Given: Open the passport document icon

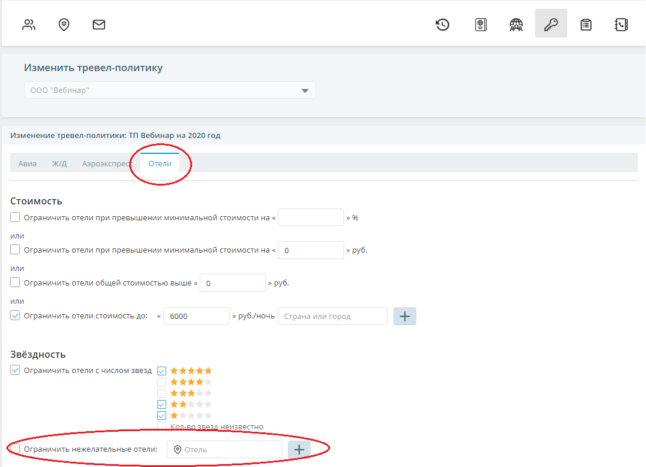Looking at the screenshot, I should click(481, 25).
